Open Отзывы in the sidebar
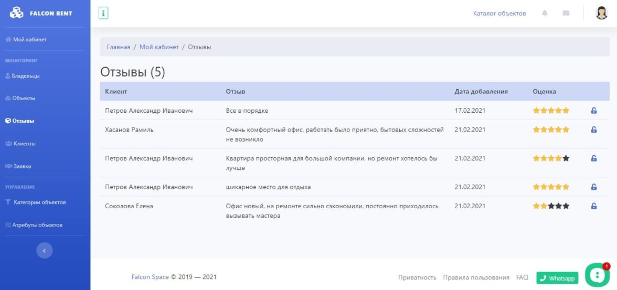Viewport: 617px width, 290px height. pos(23,121)
